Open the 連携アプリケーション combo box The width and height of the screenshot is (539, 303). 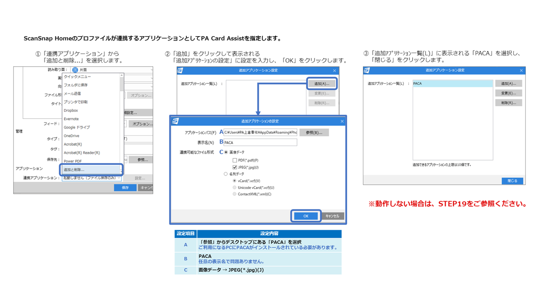(x=92, y=178)
